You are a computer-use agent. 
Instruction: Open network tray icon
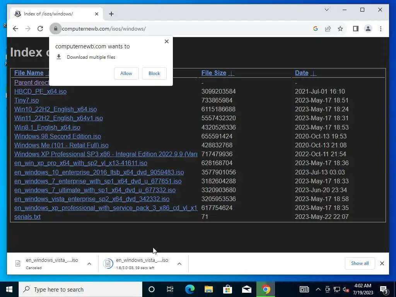tap(337, 289)
